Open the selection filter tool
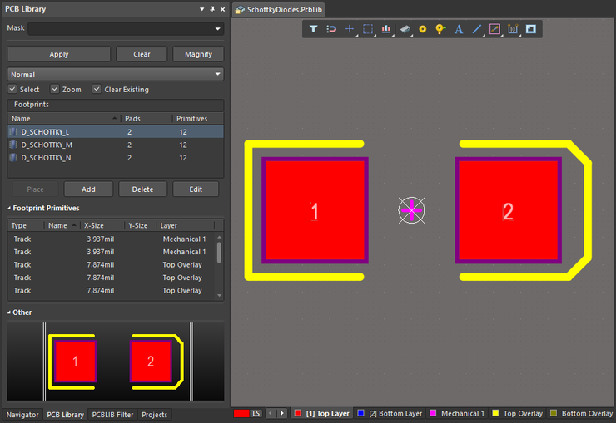Screen dimensions: 616x423 tap(313, 29)
